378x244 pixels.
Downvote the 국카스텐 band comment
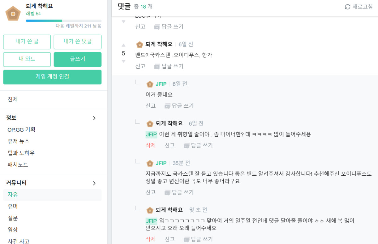(x=123, y=61)
